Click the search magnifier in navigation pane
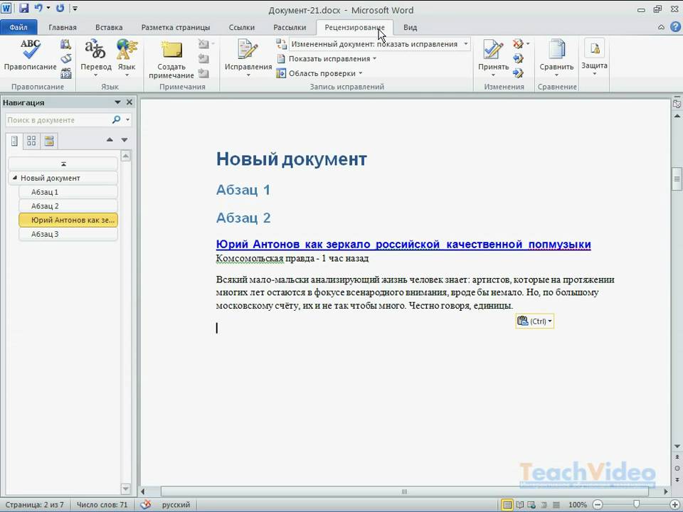 click(x=116, y=119)
